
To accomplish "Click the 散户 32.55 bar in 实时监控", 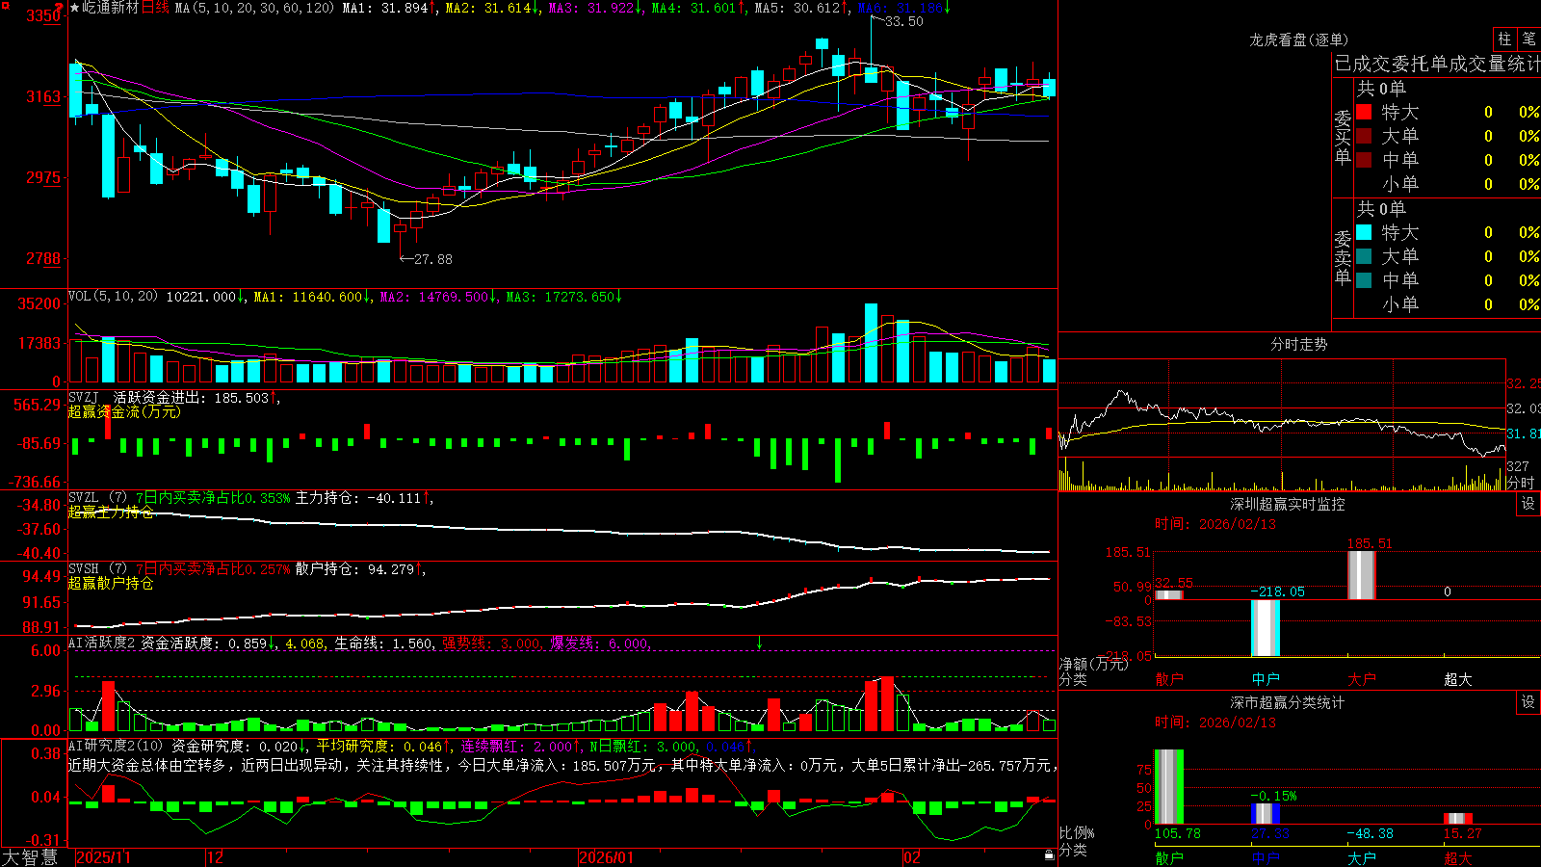I will [x=1169, y=594].
